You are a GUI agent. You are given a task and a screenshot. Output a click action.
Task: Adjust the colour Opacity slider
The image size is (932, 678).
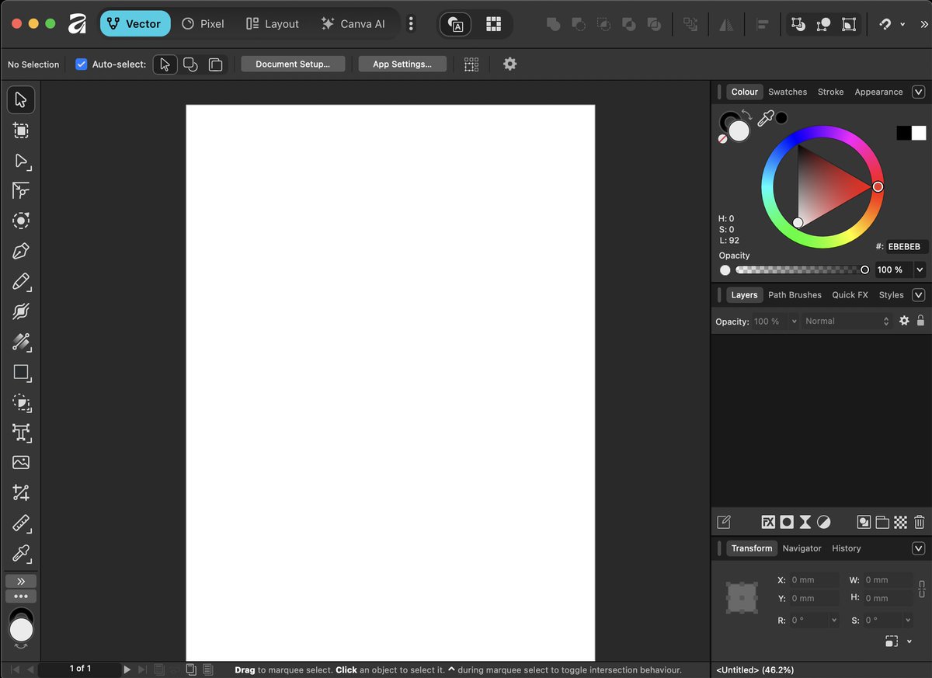click(x=802, y=269)
